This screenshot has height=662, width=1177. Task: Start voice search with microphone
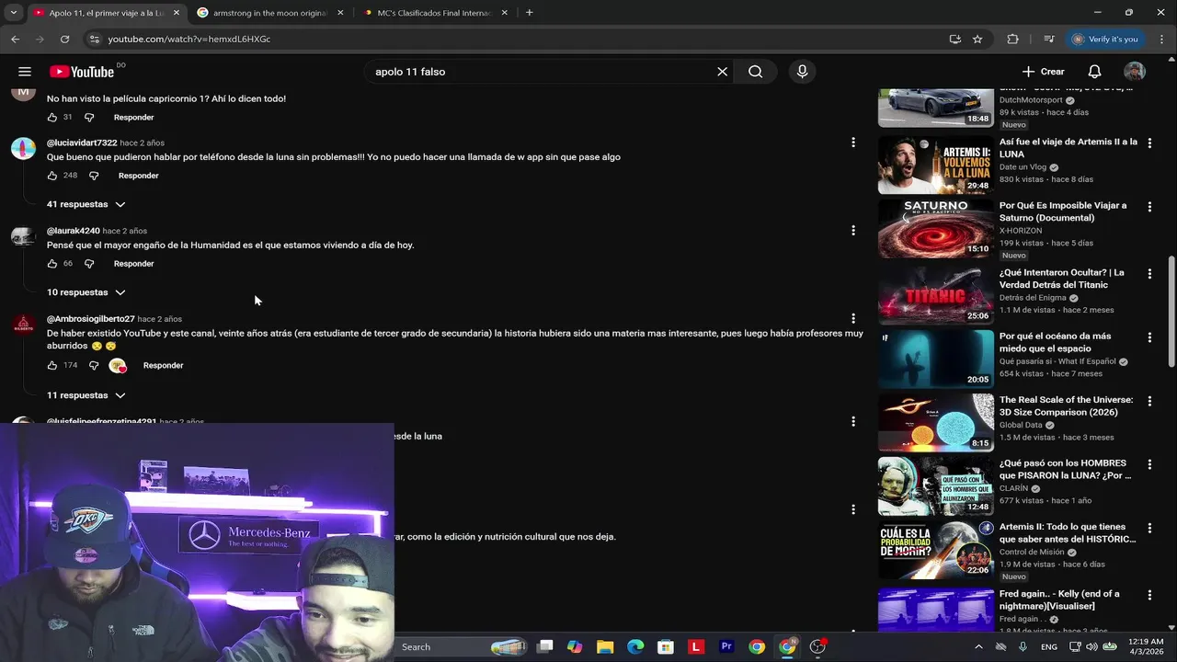pos(802,72)
